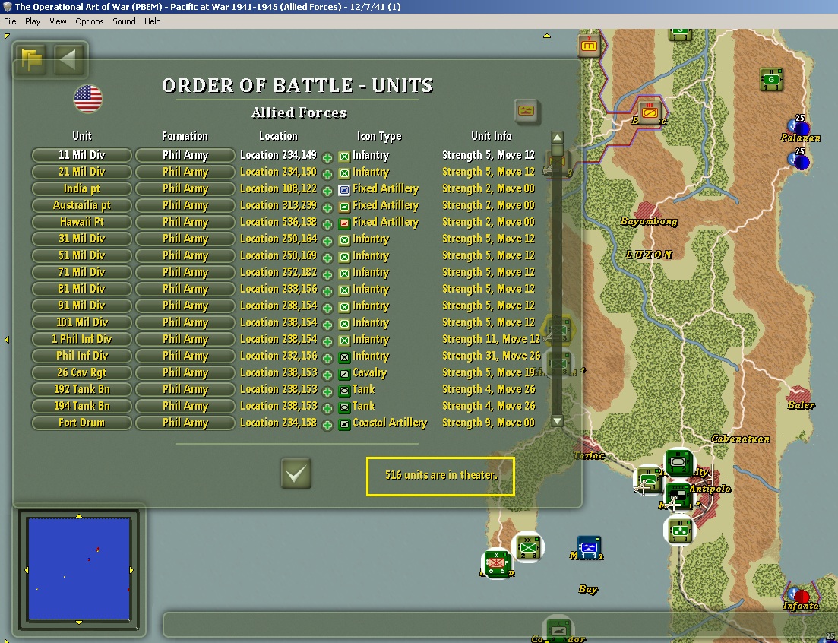Click the green plus beside Location 234,149
The width and height of the screenshot is (838, 643).
point(327,157)
